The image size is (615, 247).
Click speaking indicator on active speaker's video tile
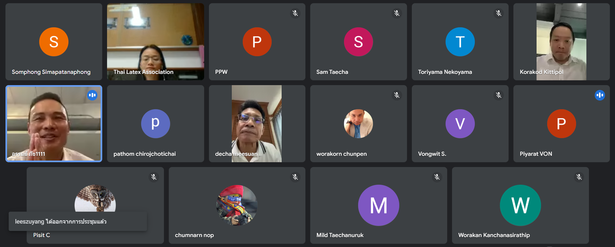(92, 95)
